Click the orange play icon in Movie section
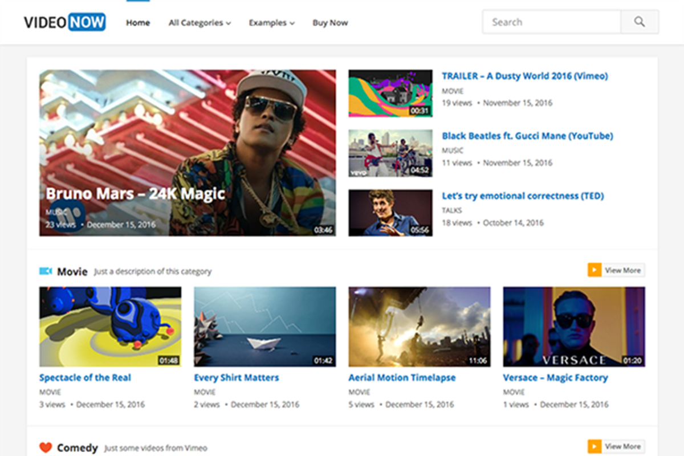The width and height of the screenshot is (684, 456). pyautogui.click(x=595, y=270)
